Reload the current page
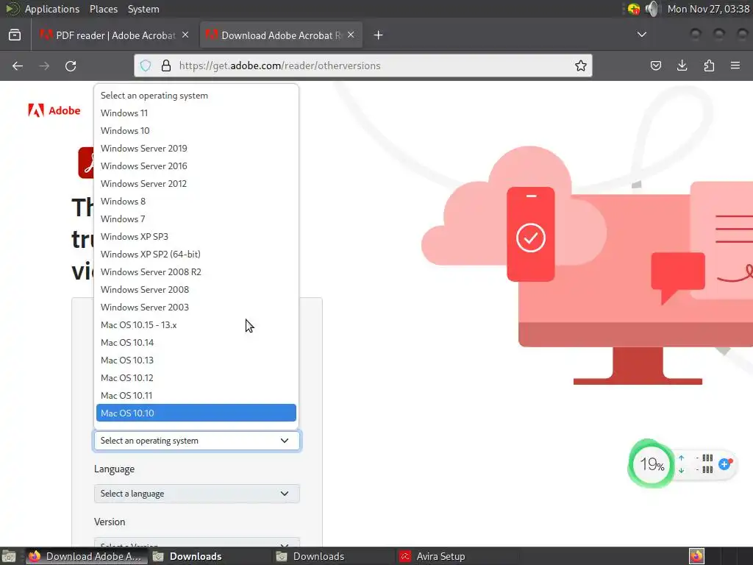 tap(71, 65)
